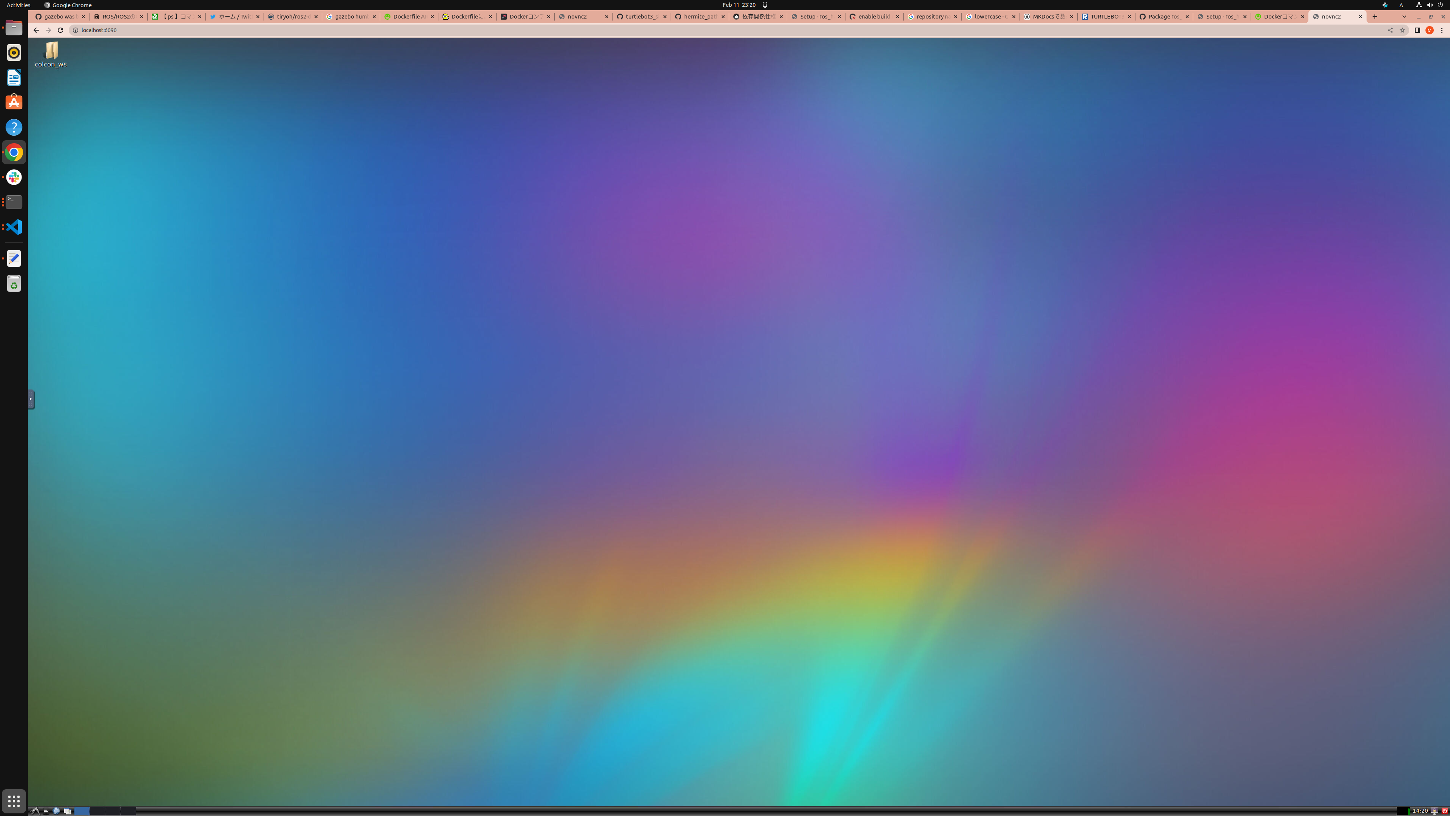Open Slack from Ubuntu dock

(x=14, y=178)
